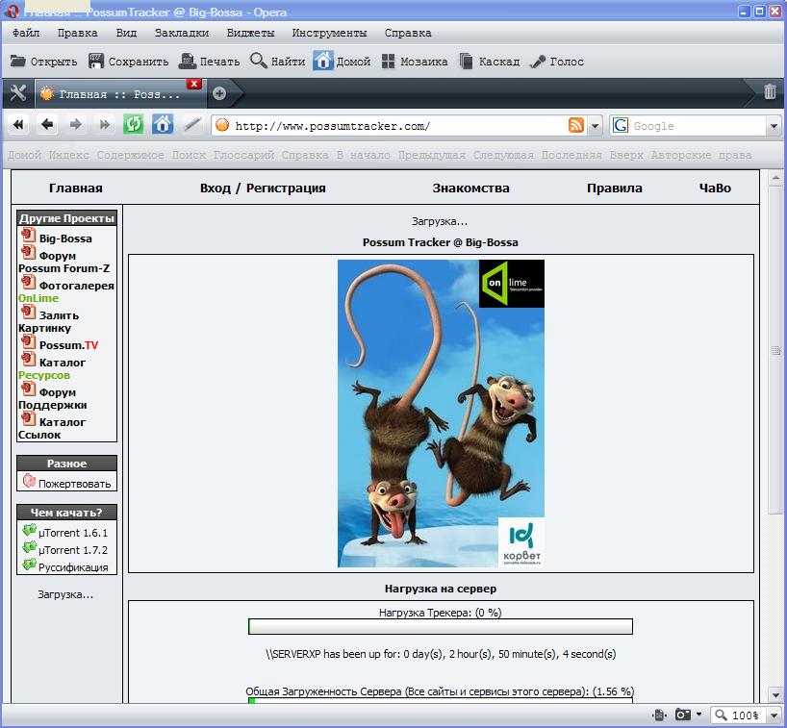Open the Справка menu in menu bar
Image resolution: width=787 pixels, height=728 pixels.
point(408,33)
